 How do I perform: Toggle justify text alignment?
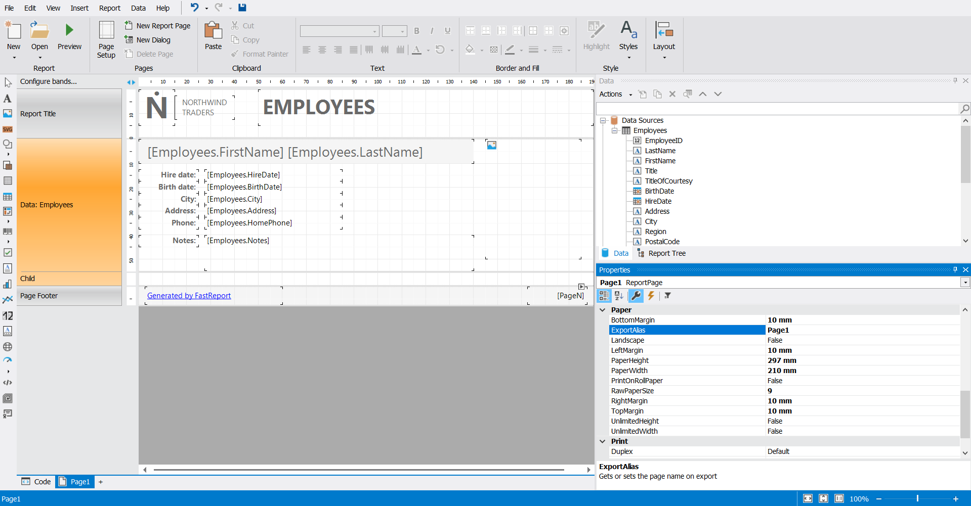(354, 50)
